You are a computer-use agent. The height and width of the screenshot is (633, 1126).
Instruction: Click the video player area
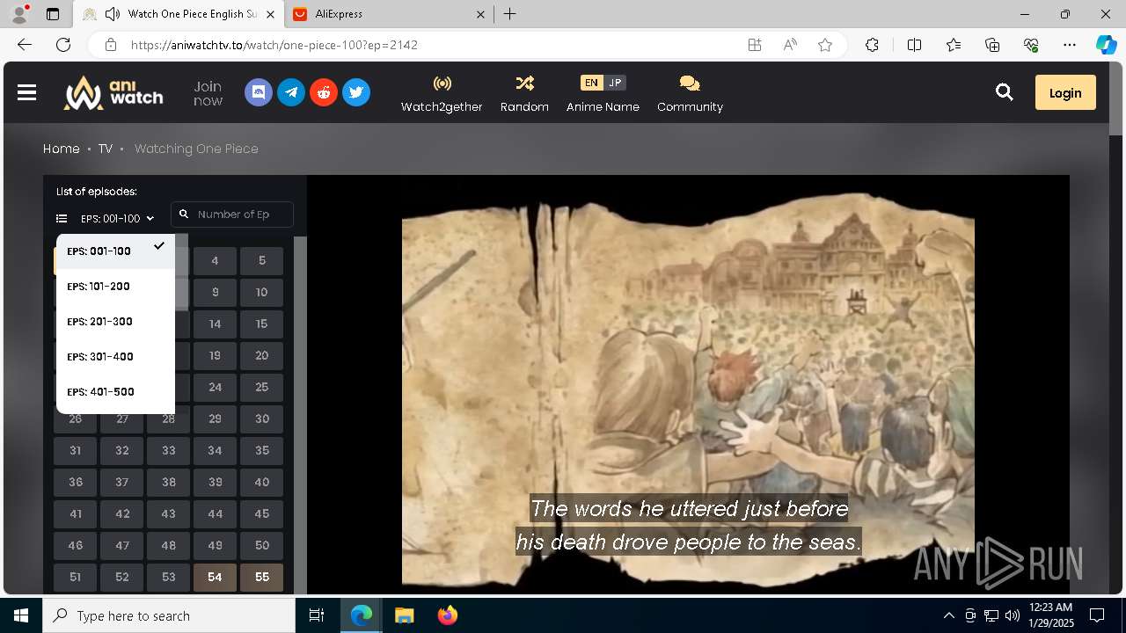point(688,385)
